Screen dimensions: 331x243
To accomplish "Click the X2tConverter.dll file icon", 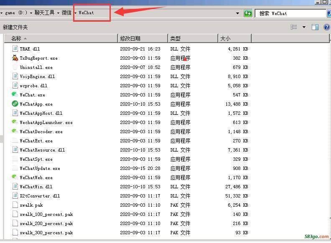I will tap(15, 196).
